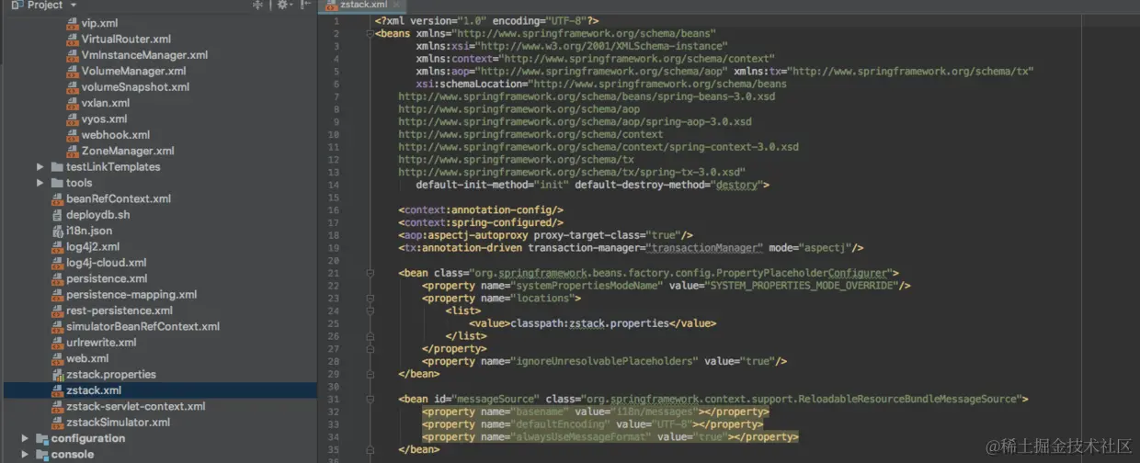The width and height of the screenshot is (1140, 463).
Task: Click the log4j2.xml file icon
Action: [x=57, y=246]
